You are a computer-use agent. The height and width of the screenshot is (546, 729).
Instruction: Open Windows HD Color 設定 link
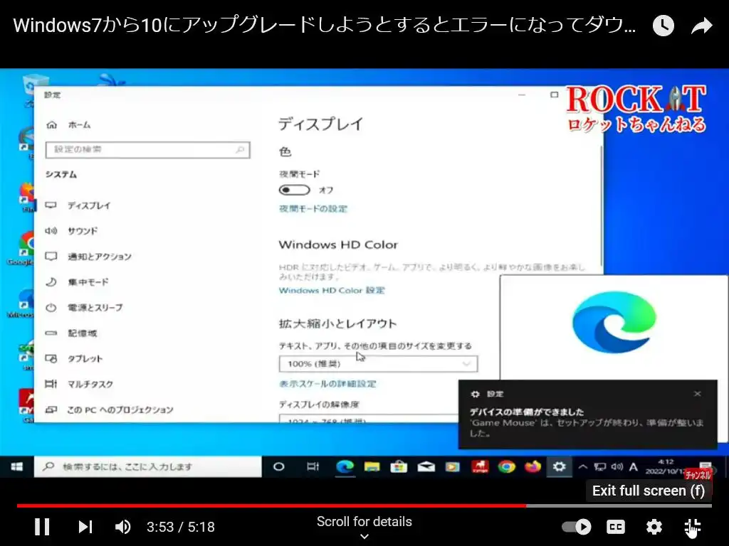[332, 290]
